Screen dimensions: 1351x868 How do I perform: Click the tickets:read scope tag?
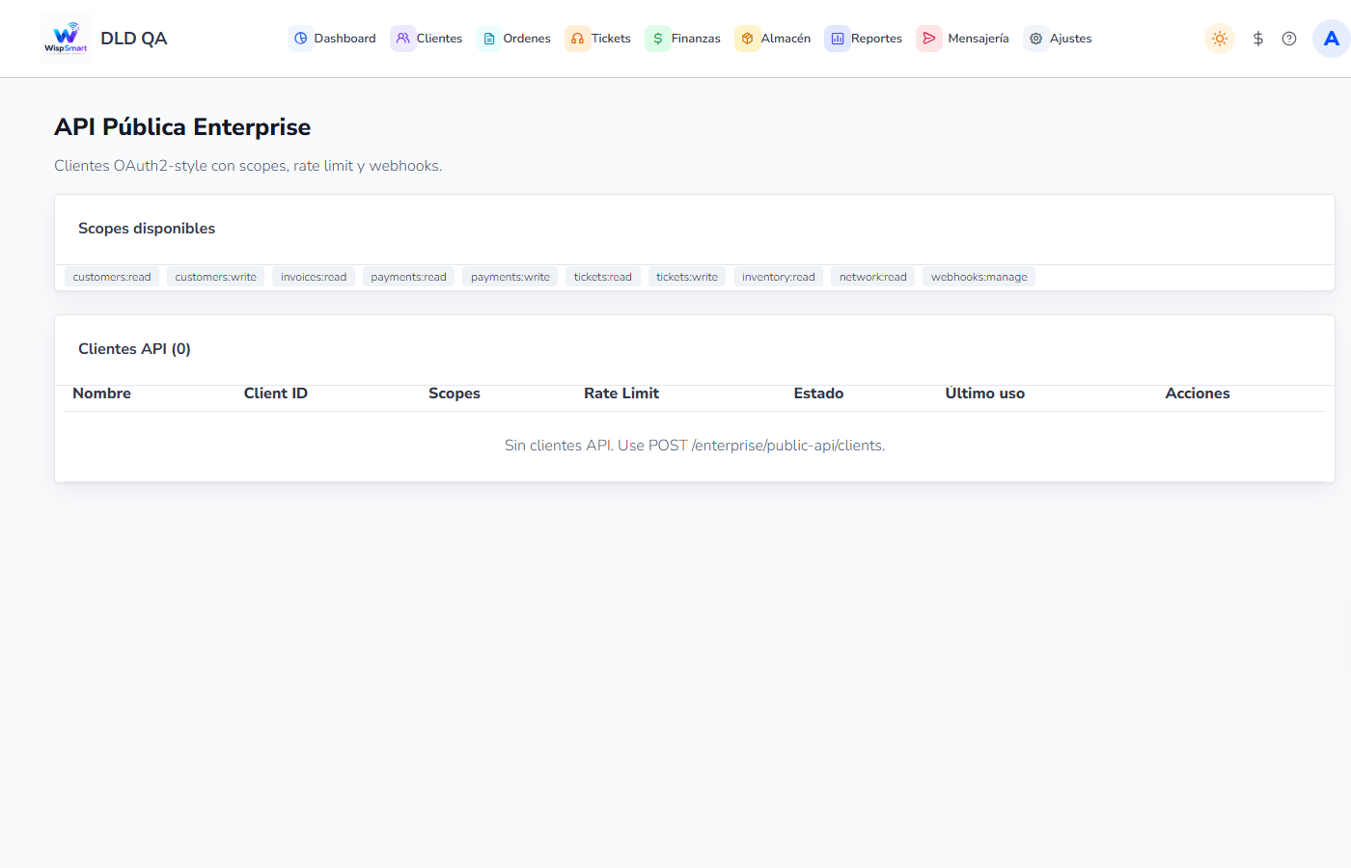click(x=603, y=277)
